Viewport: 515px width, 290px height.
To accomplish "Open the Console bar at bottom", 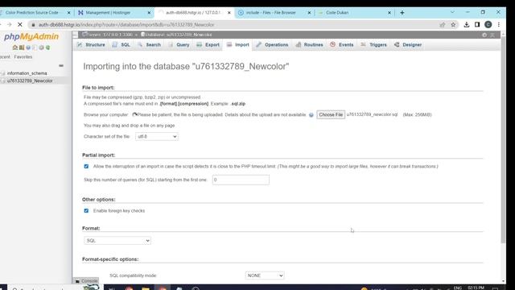I will click(86, 281).
